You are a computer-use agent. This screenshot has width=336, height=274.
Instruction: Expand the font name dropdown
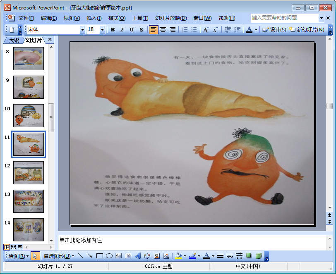tap(82, 30)
